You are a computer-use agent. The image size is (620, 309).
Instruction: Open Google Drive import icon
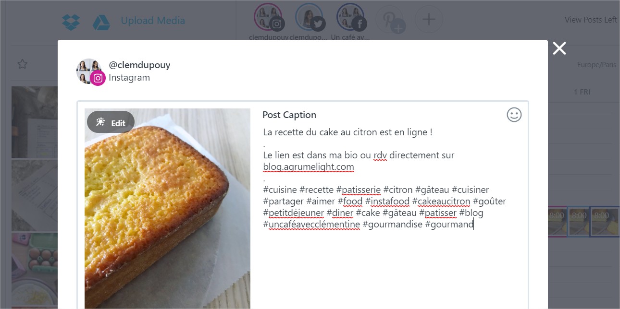tap(101, 21)
